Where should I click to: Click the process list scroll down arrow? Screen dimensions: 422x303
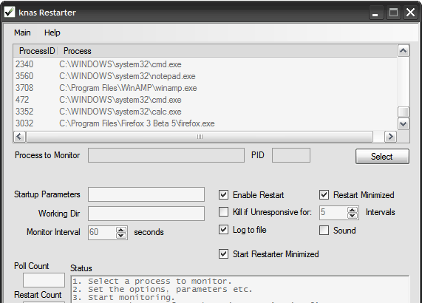tap(403, 124)
